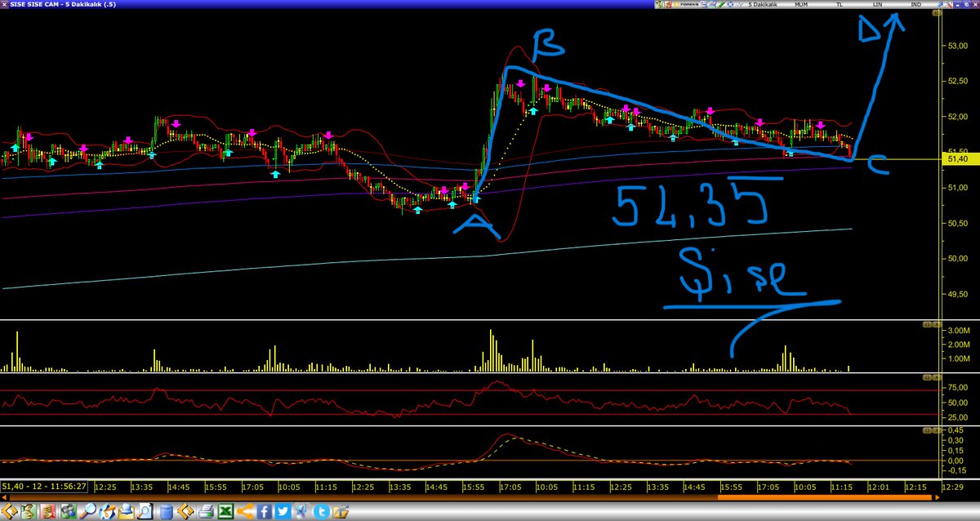The height and width of the screenshot is (521, 980).
Task: Click the scrollbar right arrow under time axis
Action: pyautogui.click(x=937, y=497)
